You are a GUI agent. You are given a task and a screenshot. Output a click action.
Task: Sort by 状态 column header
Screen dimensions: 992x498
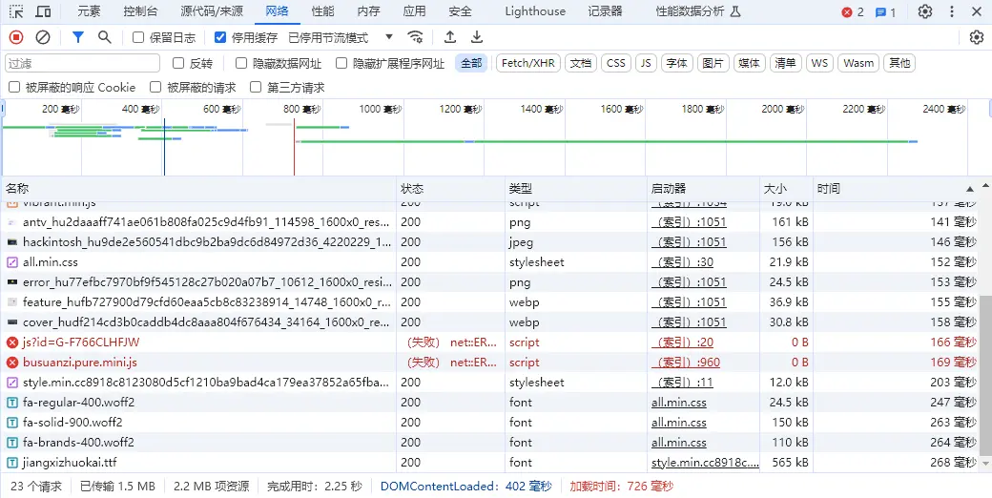click(450, 189)
